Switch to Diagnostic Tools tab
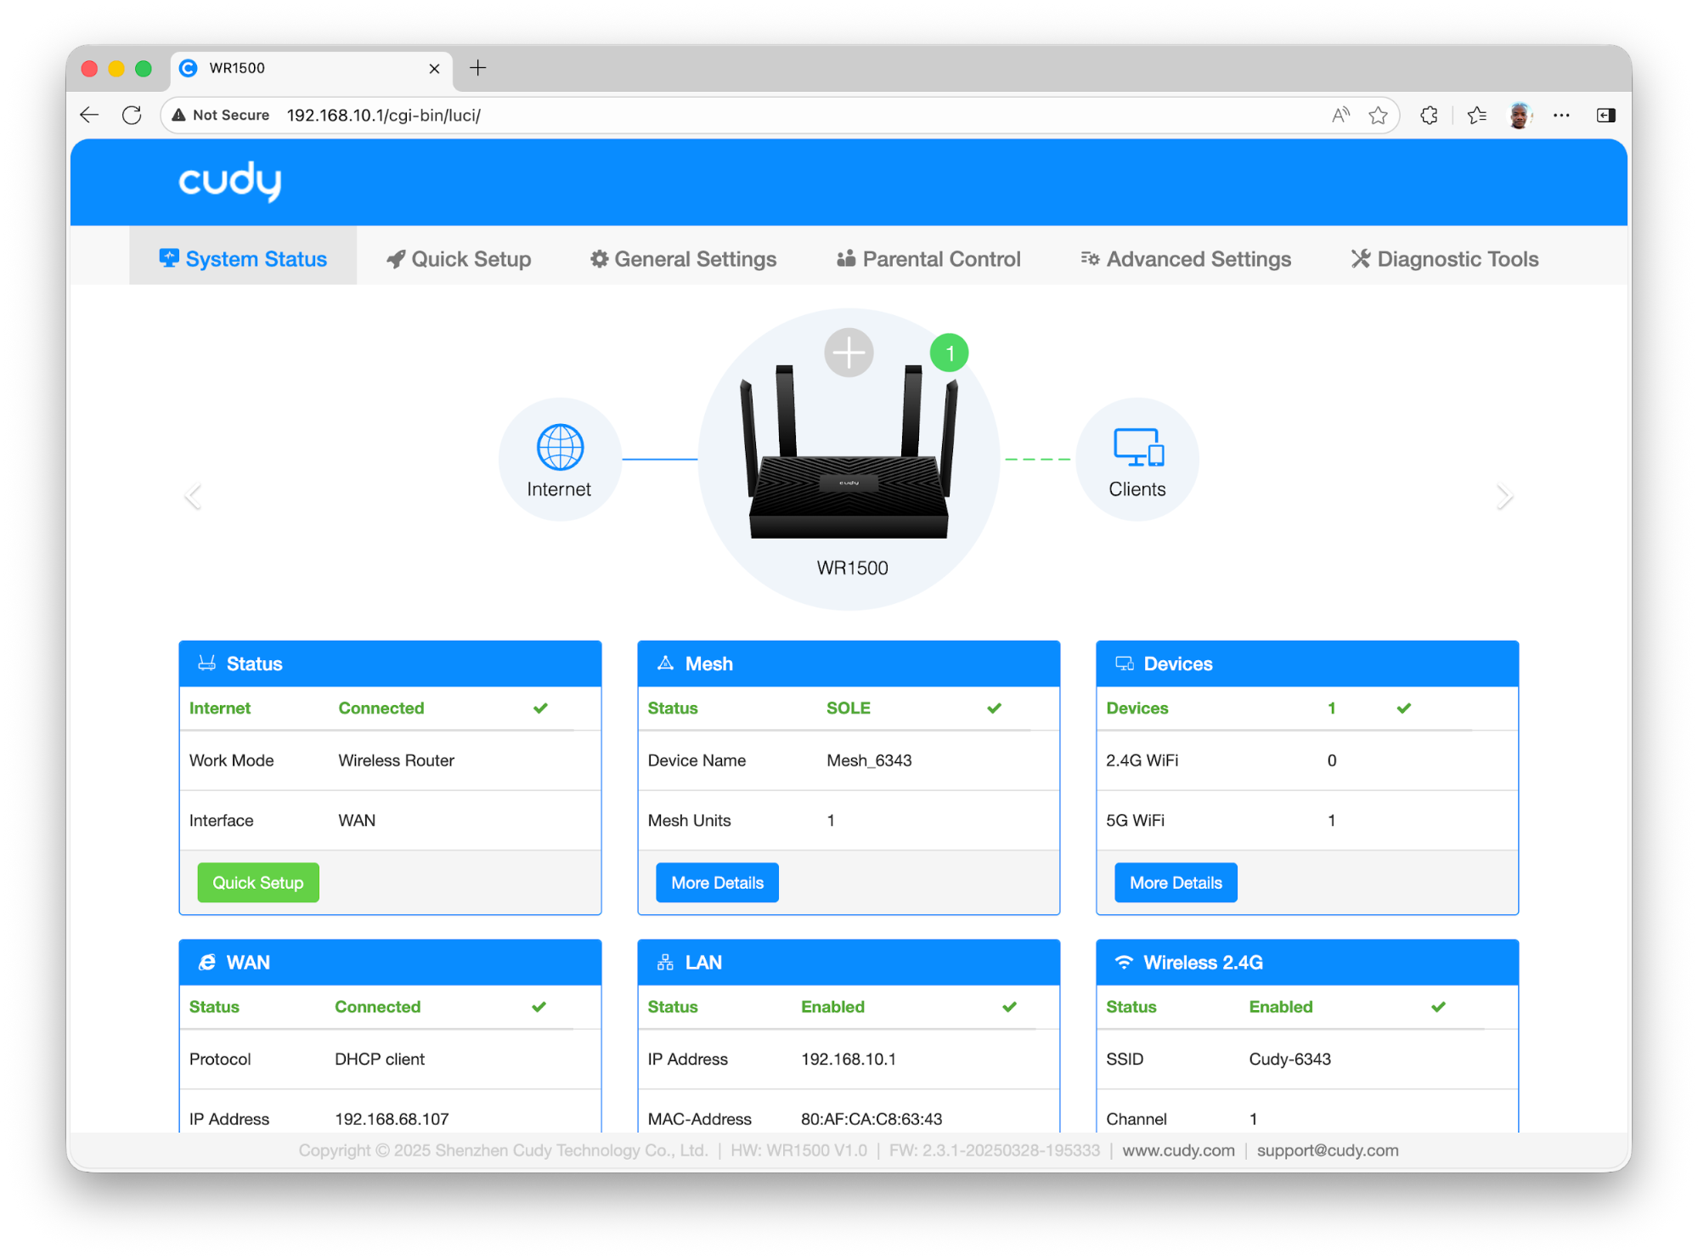The height and width of the screenshot is (1260, 1698). (1445, 259)
